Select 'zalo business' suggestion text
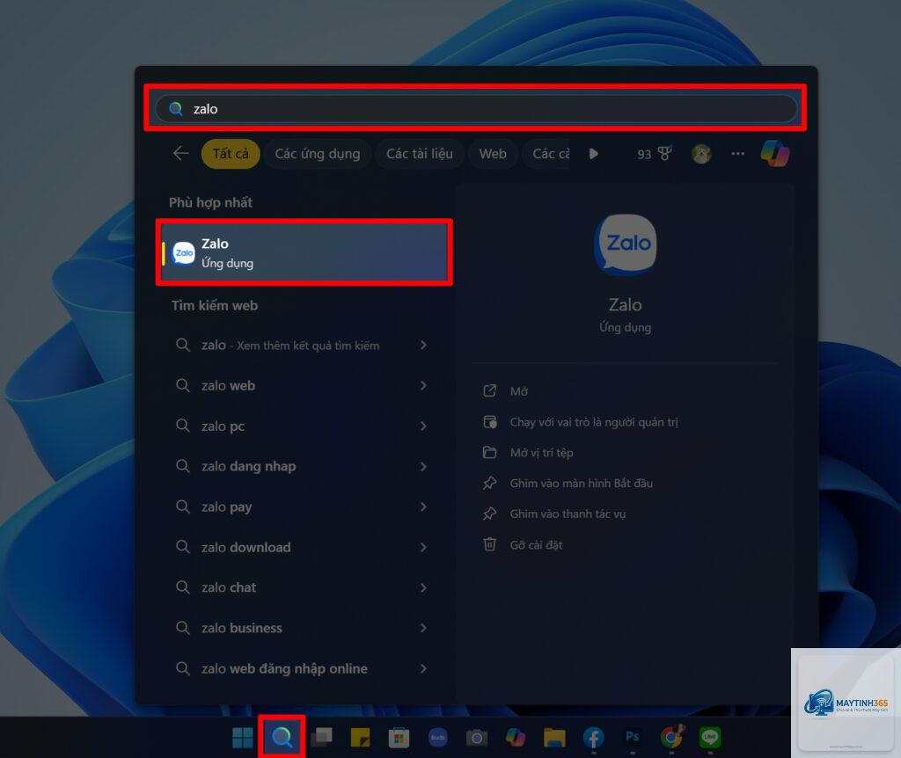 (x=241, y=628)
